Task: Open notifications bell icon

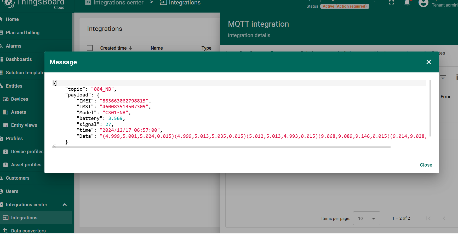Action: [x=407, y=3]
